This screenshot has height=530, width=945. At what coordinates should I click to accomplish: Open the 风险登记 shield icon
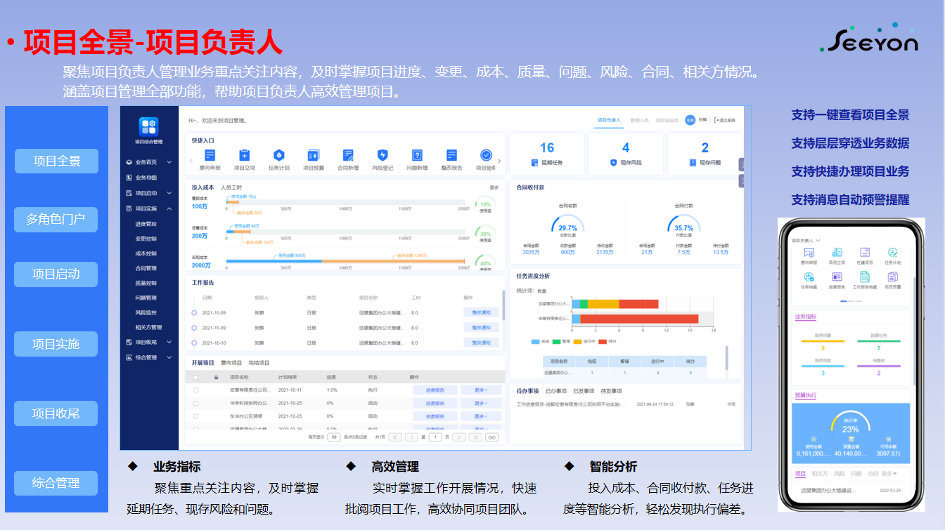pyautogui.click(x=382, y=156)
